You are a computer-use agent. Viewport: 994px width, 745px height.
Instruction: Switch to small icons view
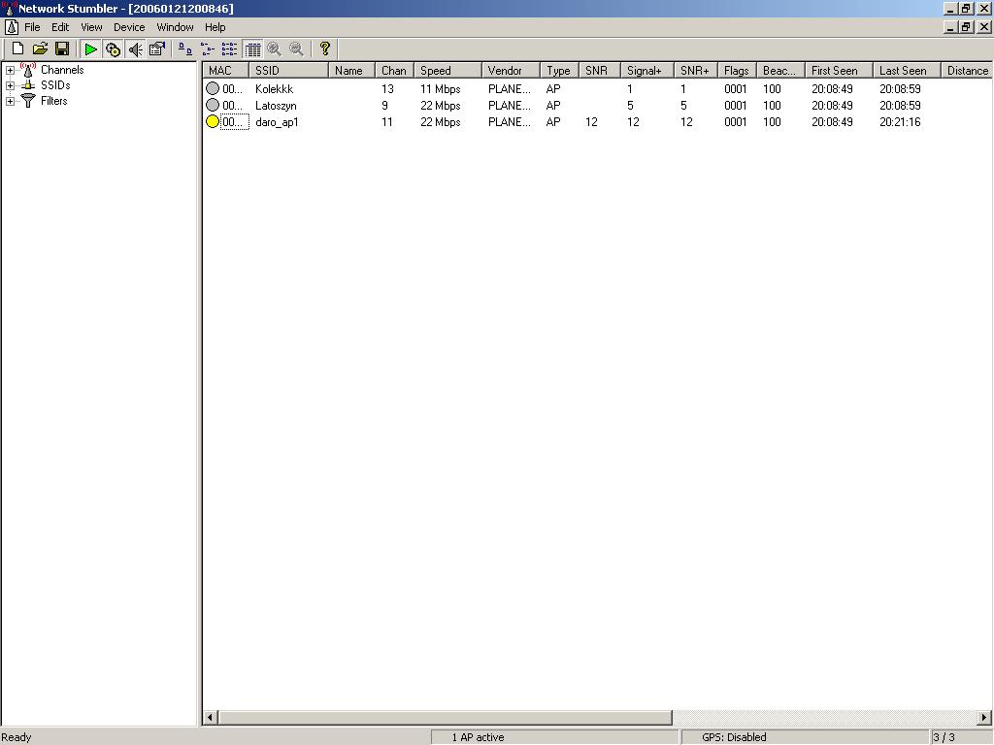[x=208, y=49]
